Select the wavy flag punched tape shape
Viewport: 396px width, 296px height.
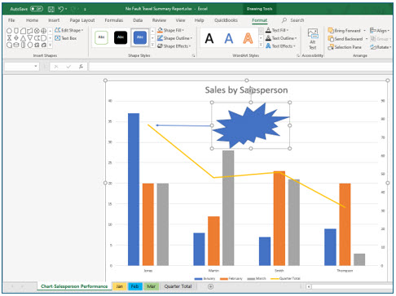tap(30, 31)
